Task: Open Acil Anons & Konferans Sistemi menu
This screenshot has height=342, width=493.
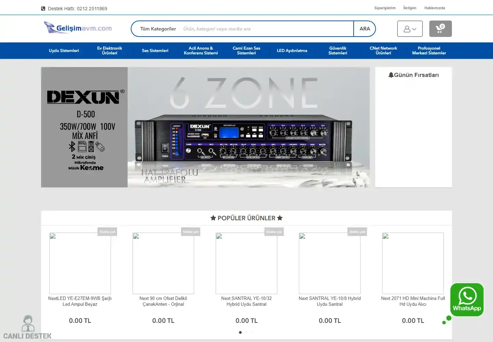Action: pyautogui.click(x=201, y=51)
